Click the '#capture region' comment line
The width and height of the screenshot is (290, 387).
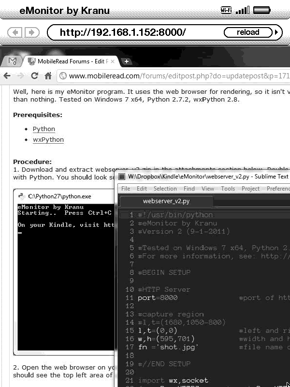coord(171,314)
